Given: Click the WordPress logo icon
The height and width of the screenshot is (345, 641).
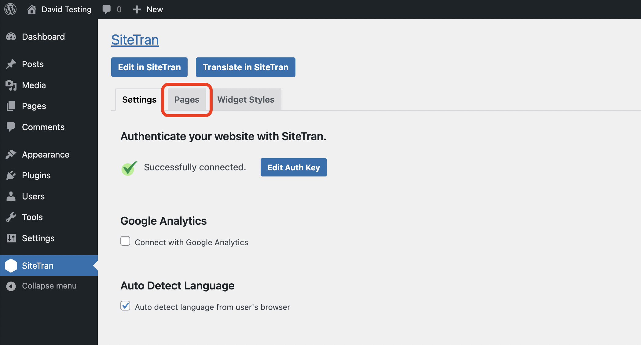Looking at the screenshot, I should 10,9.
